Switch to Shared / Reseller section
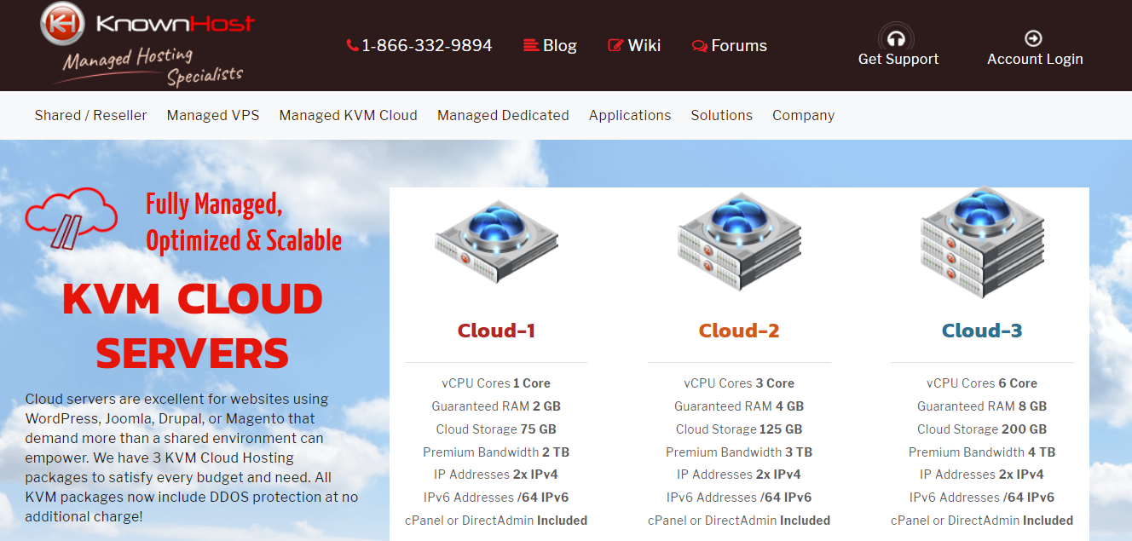The image size is (1132, 541). point(90,115)
